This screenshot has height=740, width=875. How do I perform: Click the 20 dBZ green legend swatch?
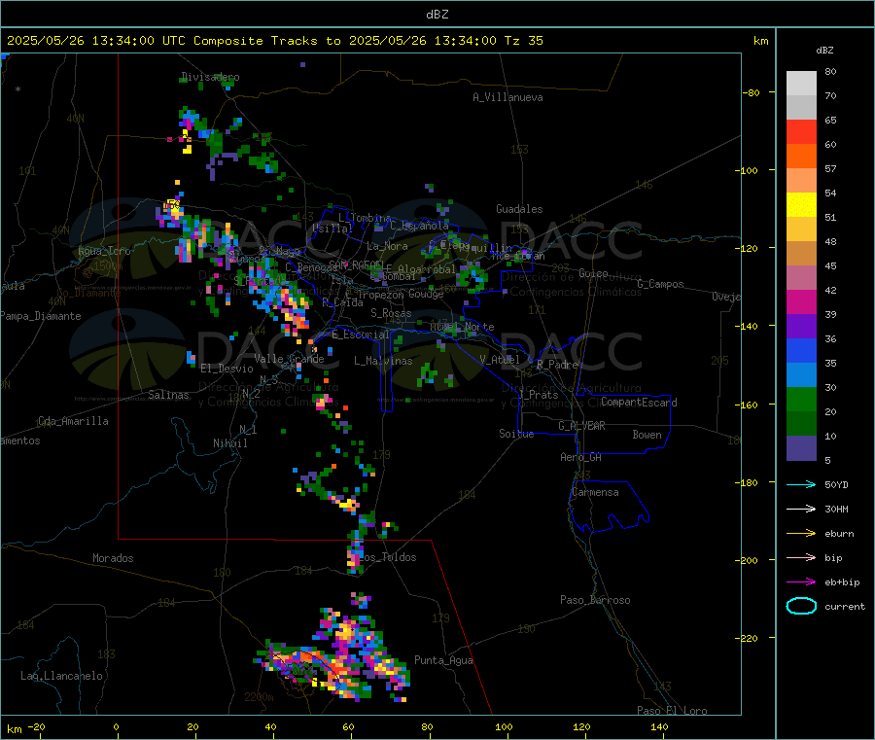pos(801,399)
